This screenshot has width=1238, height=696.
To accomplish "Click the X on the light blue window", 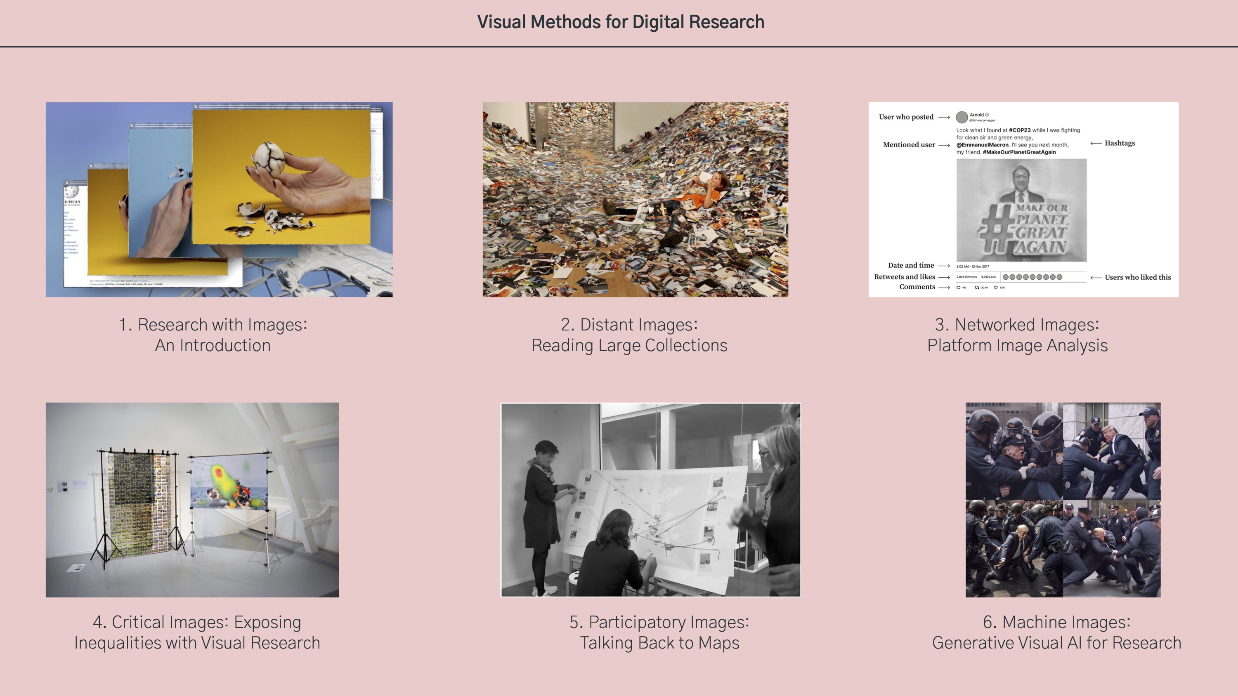I will (x=132, y=126).
